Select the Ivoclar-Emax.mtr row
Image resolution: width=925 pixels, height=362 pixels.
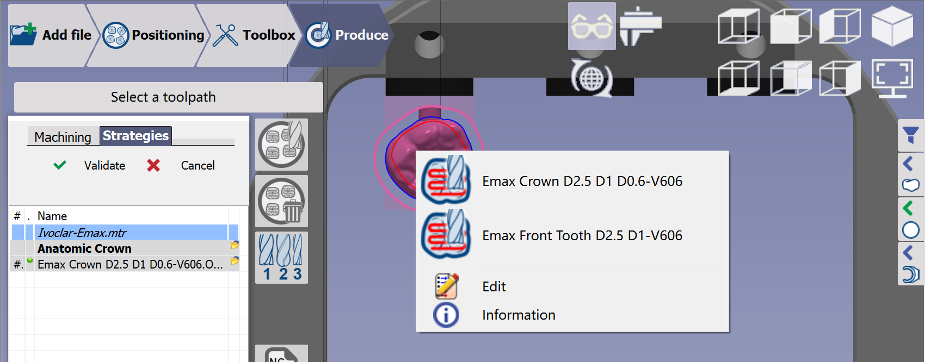click(x=125, y=233)
